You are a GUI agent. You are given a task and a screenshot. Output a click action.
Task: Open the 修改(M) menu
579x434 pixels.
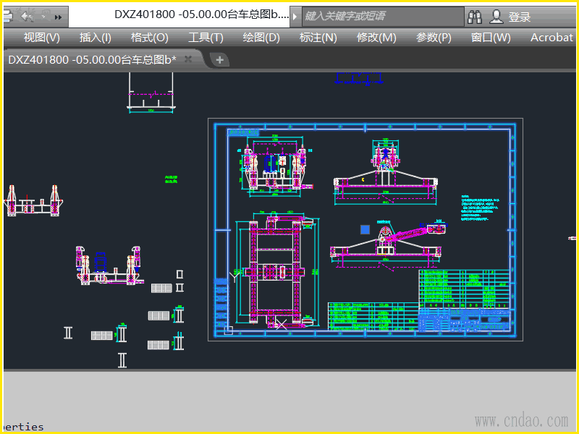pos(376,38)
